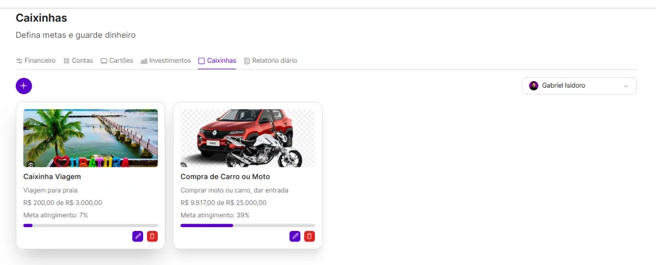Click the dropdown chevron arrow
The height and width of the screenshot is (265, 656).
point(626,86)
